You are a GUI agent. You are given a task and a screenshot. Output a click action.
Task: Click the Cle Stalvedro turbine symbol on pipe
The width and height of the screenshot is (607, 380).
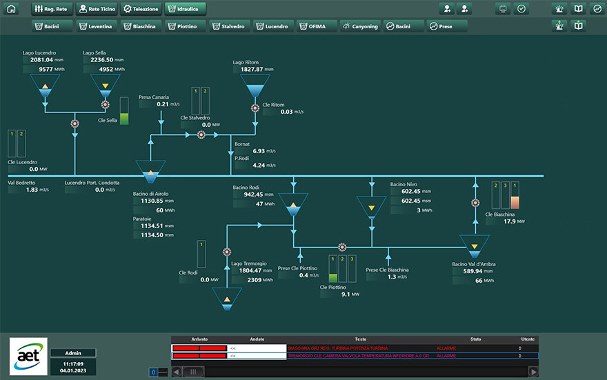[x=201, y=134]
